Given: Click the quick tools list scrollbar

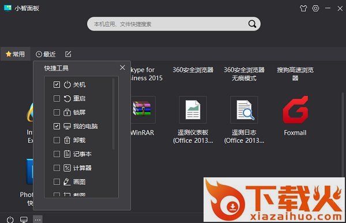Looking at the screenshot, I should click(x=114, y=114).
